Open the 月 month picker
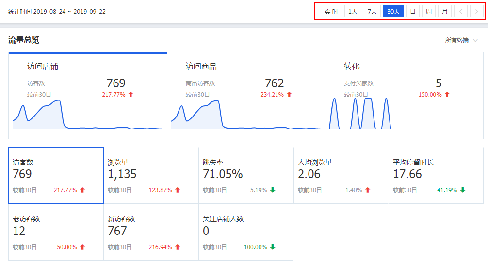Screen dimensions: 488x267 [445, 11]
